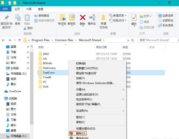Click the red X Delete ribbon icon

tap(83, 17)
